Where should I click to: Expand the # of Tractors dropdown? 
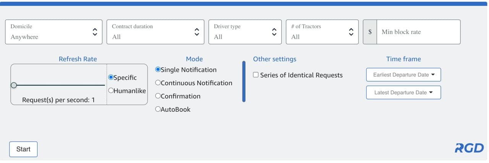322,32
